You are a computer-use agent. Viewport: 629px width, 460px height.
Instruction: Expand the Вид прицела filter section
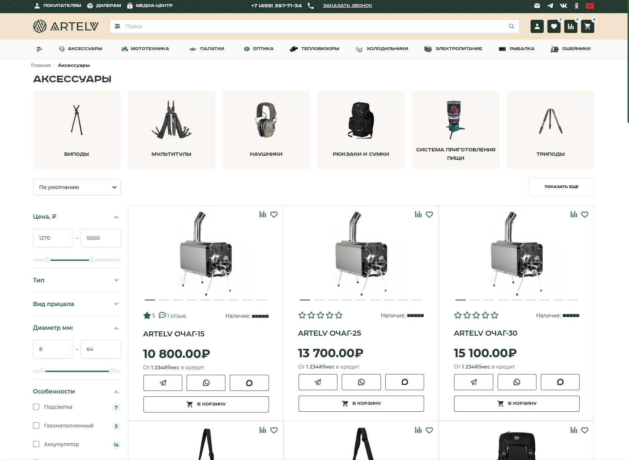pyautogui.click(x=116, y=304)
